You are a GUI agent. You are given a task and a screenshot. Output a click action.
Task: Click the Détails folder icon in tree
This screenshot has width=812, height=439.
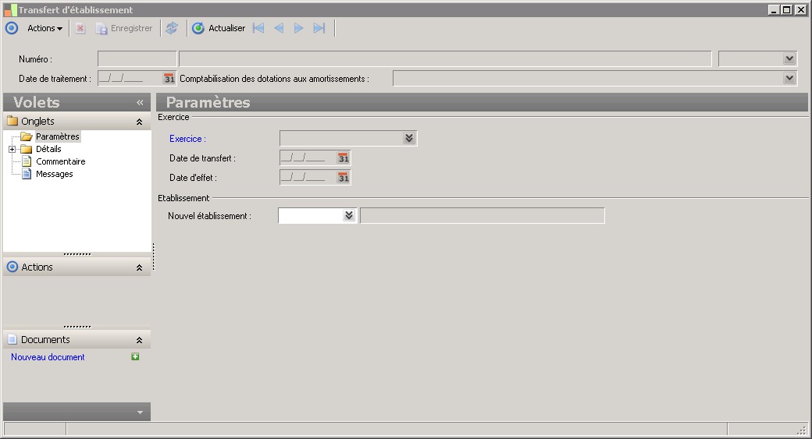click(26, 150)
